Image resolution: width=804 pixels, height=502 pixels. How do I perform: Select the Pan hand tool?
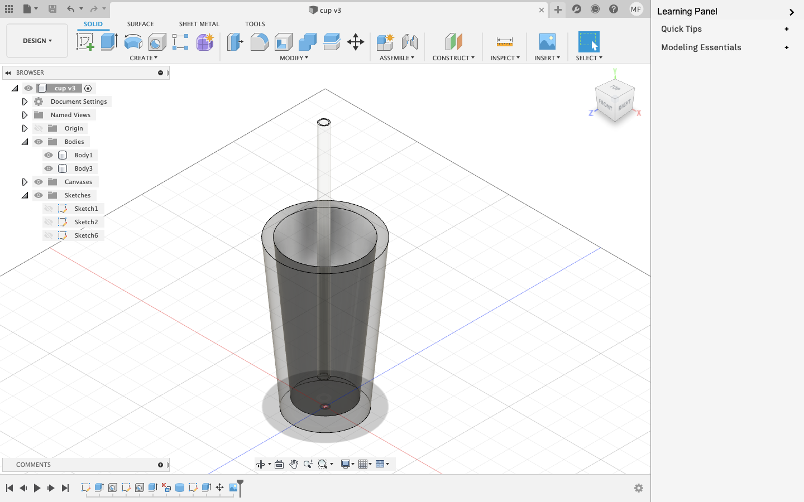[x=294, y=464]
